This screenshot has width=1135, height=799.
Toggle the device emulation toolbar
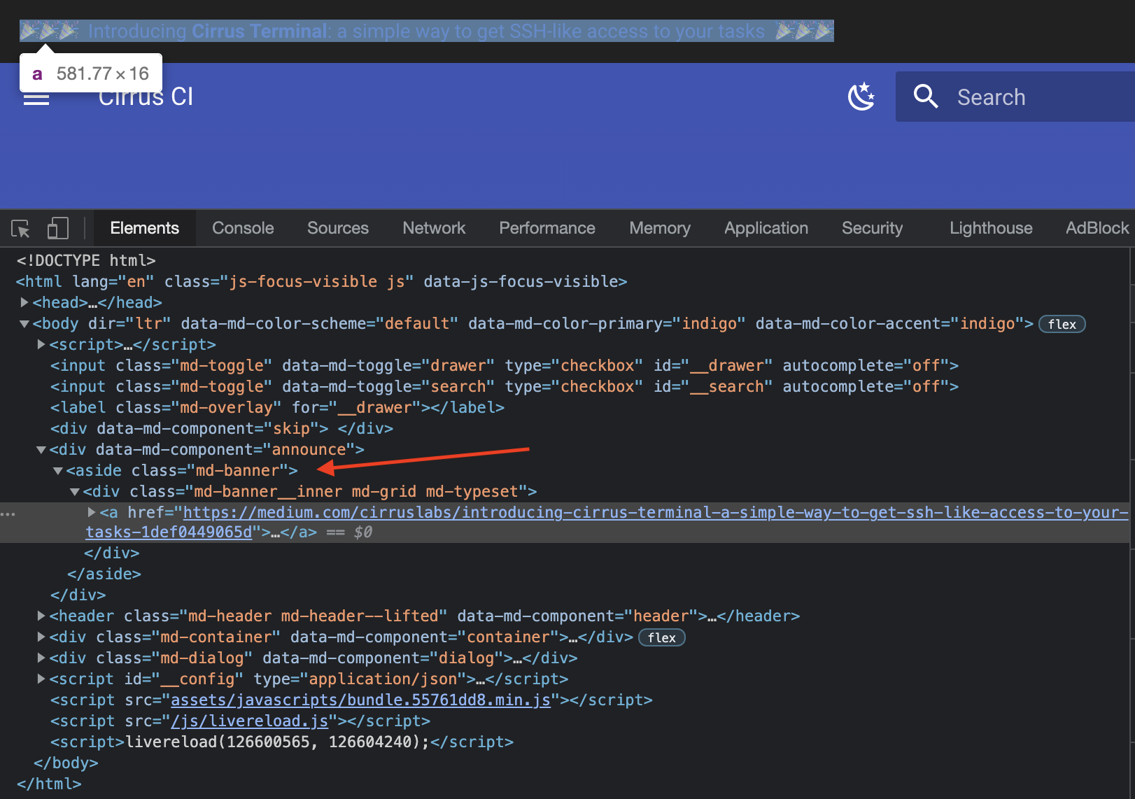(x=58, y=228)
